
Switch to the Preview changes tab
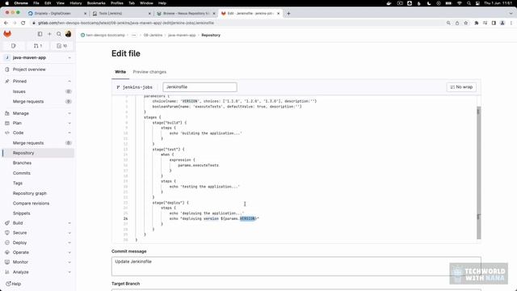(149, 72)
